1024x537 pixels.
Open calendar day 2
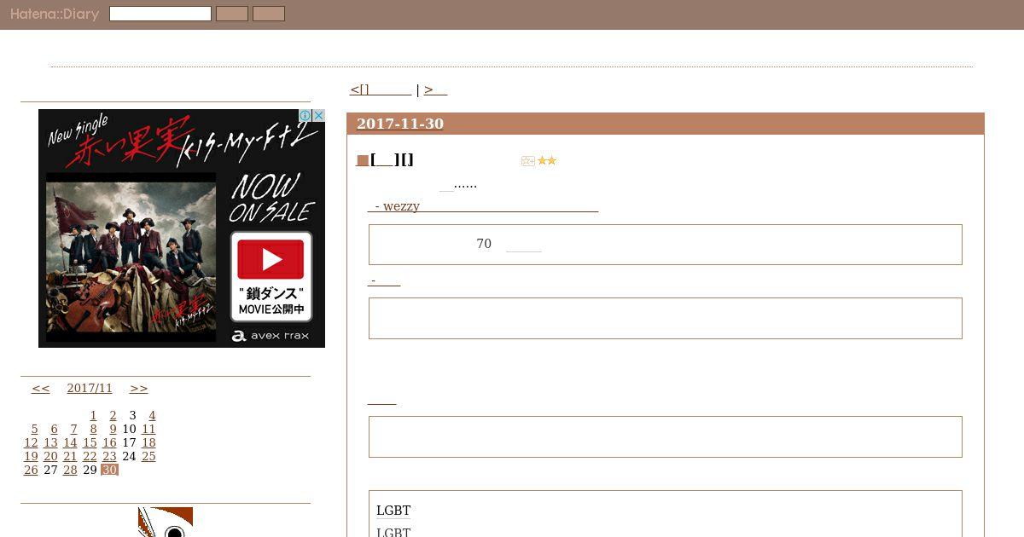tap(113, 416)
